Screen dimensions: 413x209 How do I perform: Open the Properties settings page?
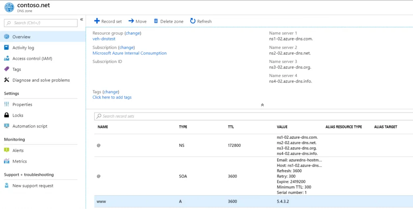(x=43, y=104)
